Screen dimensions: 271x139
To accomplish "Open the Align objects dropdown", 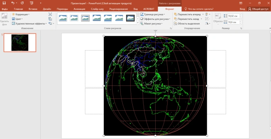I will (208, 14).
